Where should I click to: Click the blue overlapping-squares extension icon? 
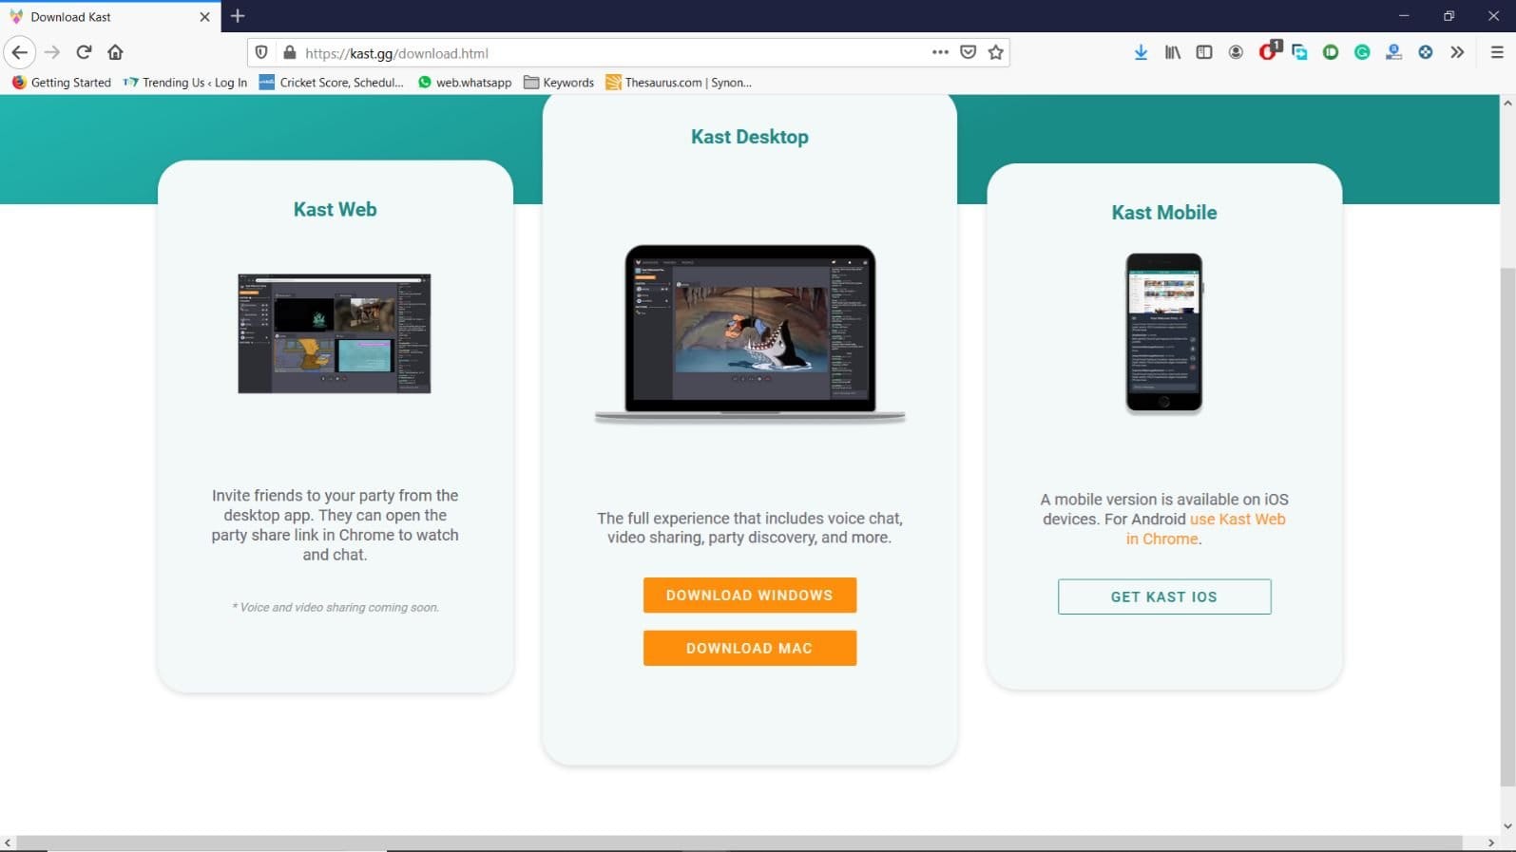[x=1299, y=52]
